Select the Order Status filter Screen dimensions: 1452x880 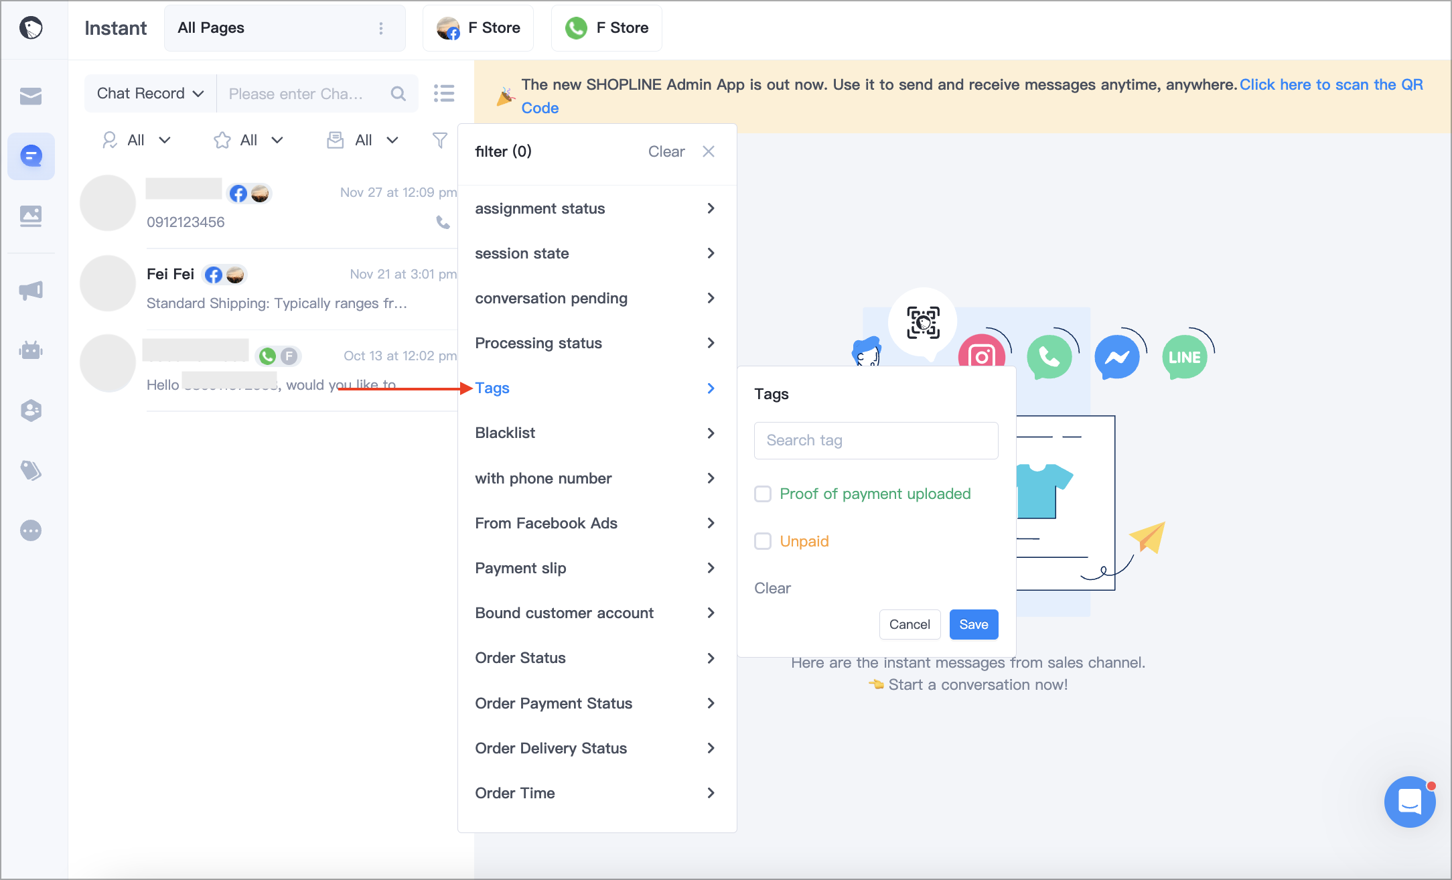click(x=596, y=658)
